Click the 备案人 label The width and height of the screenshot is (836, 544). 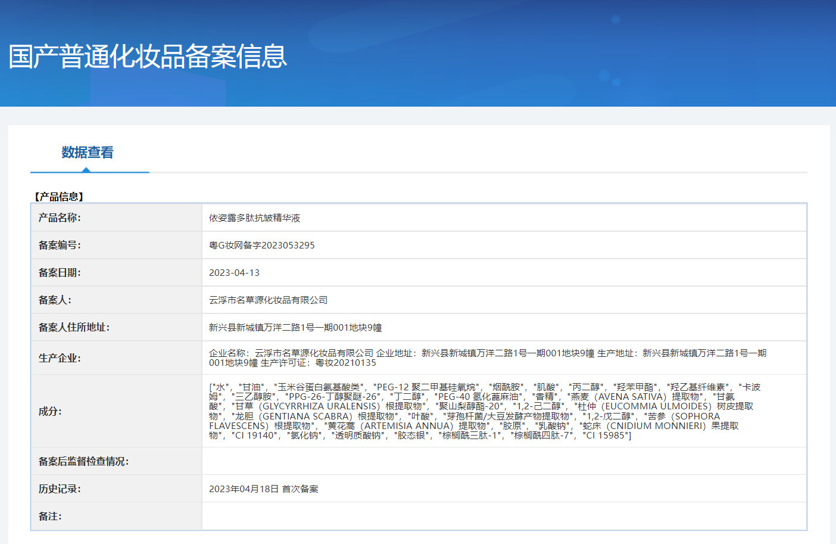pyautogui.click(x=55, y=300)
